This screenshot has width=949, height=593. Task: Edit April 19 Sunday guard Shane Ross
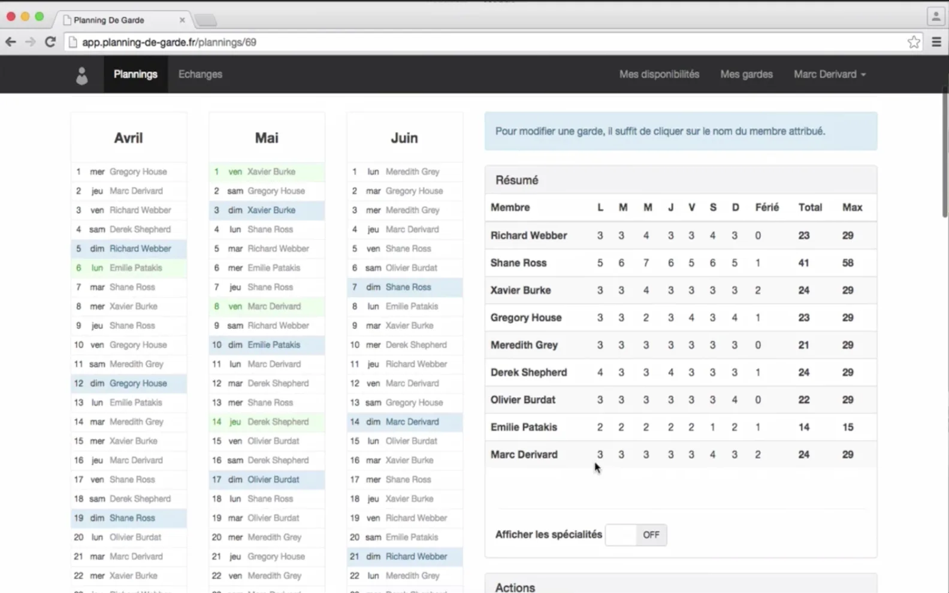click(132, 518)
